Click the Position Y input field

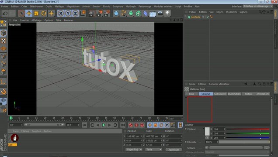pyautogui.click(x=134, y=140)
